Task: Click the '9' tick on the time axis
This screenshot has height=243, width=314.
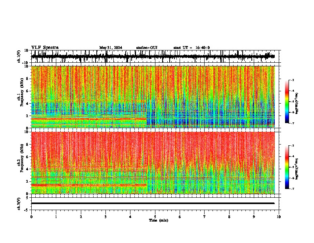Action: pyautogui.click(x=254, y=217)
